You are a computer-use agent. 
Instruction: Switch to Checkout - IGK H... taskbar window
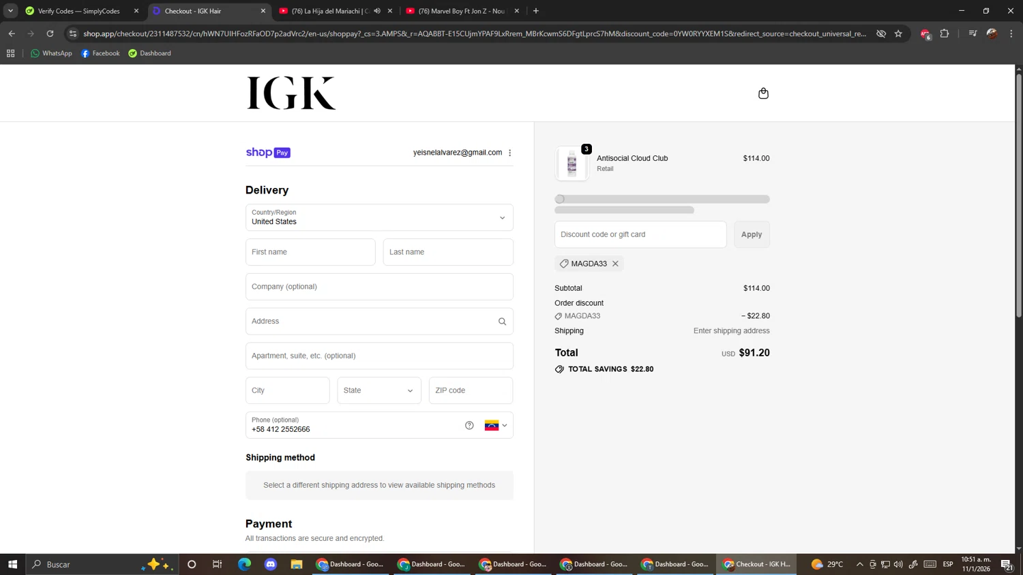(756, 564)
